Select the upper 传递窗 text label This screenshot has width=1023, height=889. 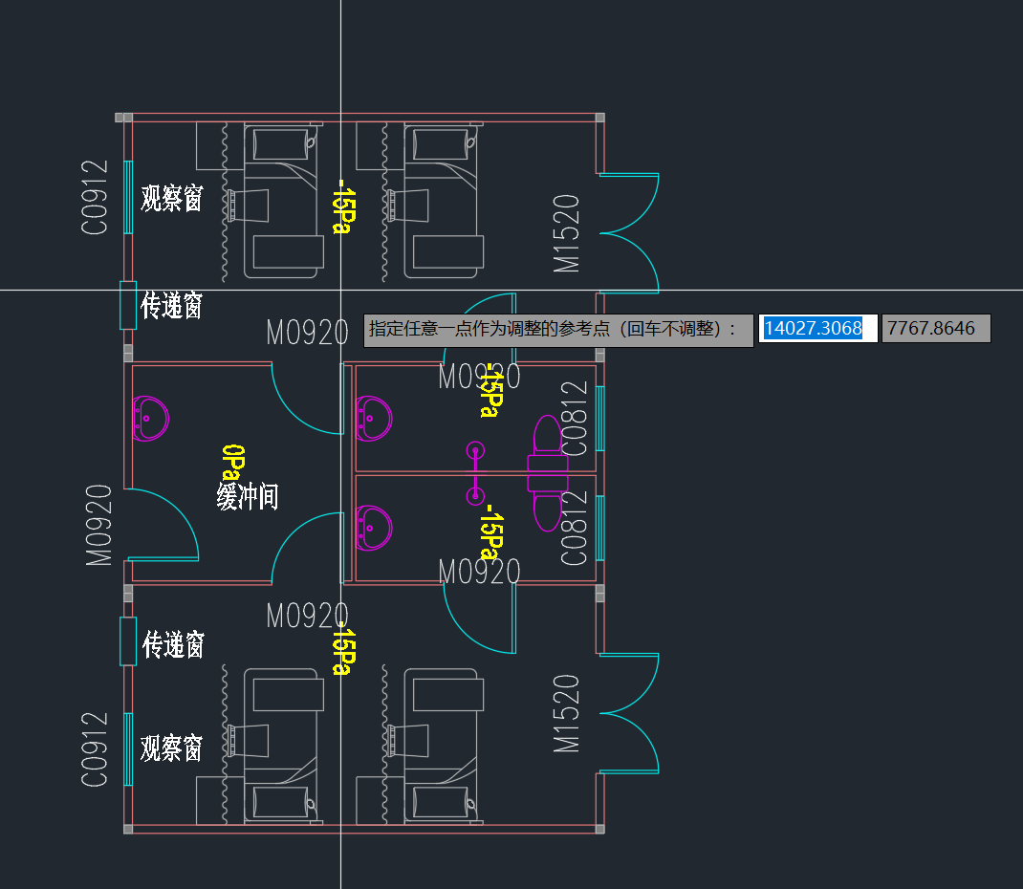tap(172, 307)
